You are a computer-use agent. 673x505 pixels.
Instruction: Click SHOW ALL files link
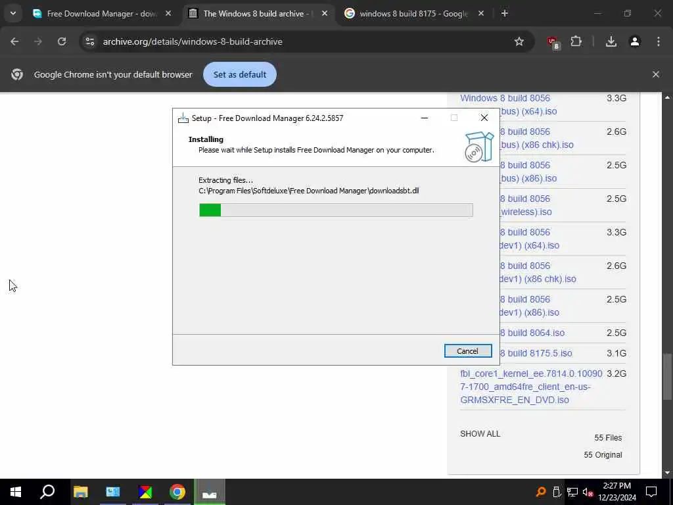coord(480,434)
